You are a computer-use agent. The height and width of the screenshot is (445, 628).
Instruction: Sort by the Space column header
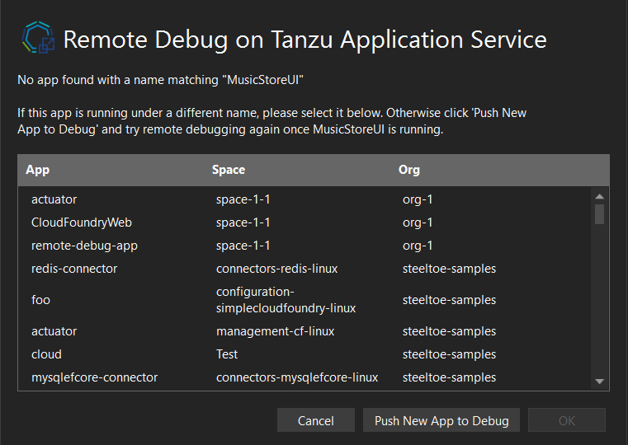(x=229, y=170)
